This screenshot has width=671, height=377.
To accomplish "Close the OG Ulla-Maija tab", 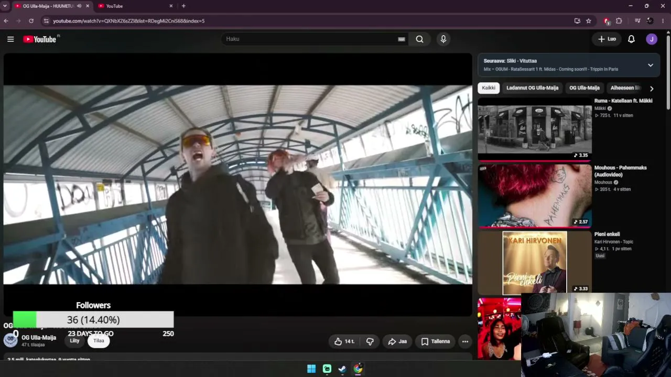I will 88,6.
